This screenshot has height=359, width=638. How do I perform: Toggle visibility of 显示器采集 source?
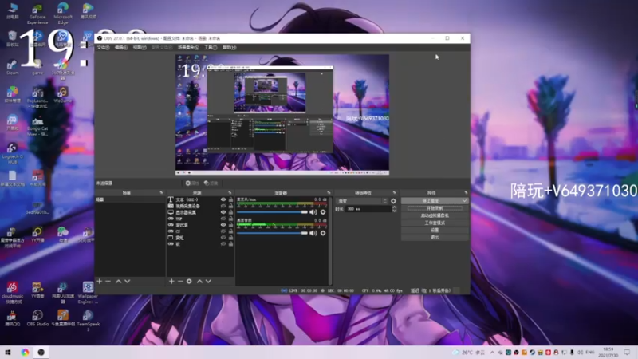point(223,212)
